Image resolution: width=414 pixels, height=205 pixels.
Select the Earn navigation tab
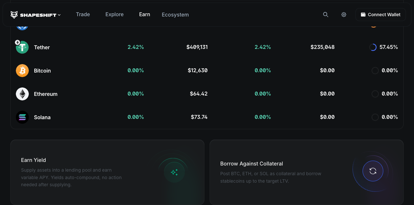(145, 15)
